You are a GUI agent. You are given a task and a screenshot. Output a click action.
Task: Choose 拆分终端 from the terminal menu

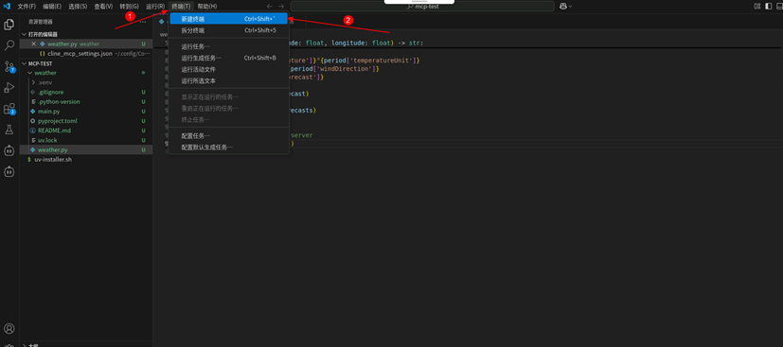[x=229, y=30]
